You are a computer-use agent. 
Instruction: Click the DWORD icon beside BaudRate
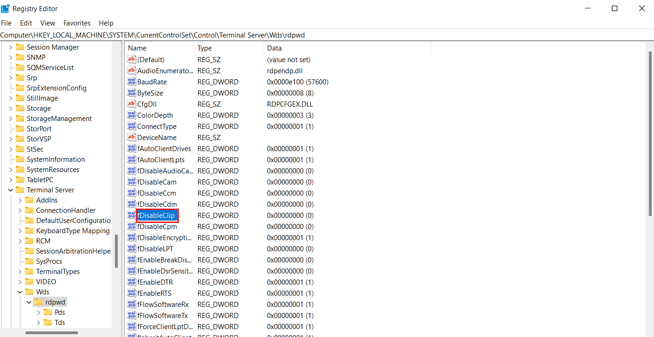click(131, 82)
